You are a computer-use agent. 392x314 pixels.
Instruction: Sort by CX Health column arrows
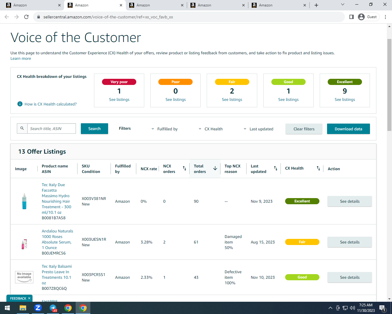[x=318, y=168]
